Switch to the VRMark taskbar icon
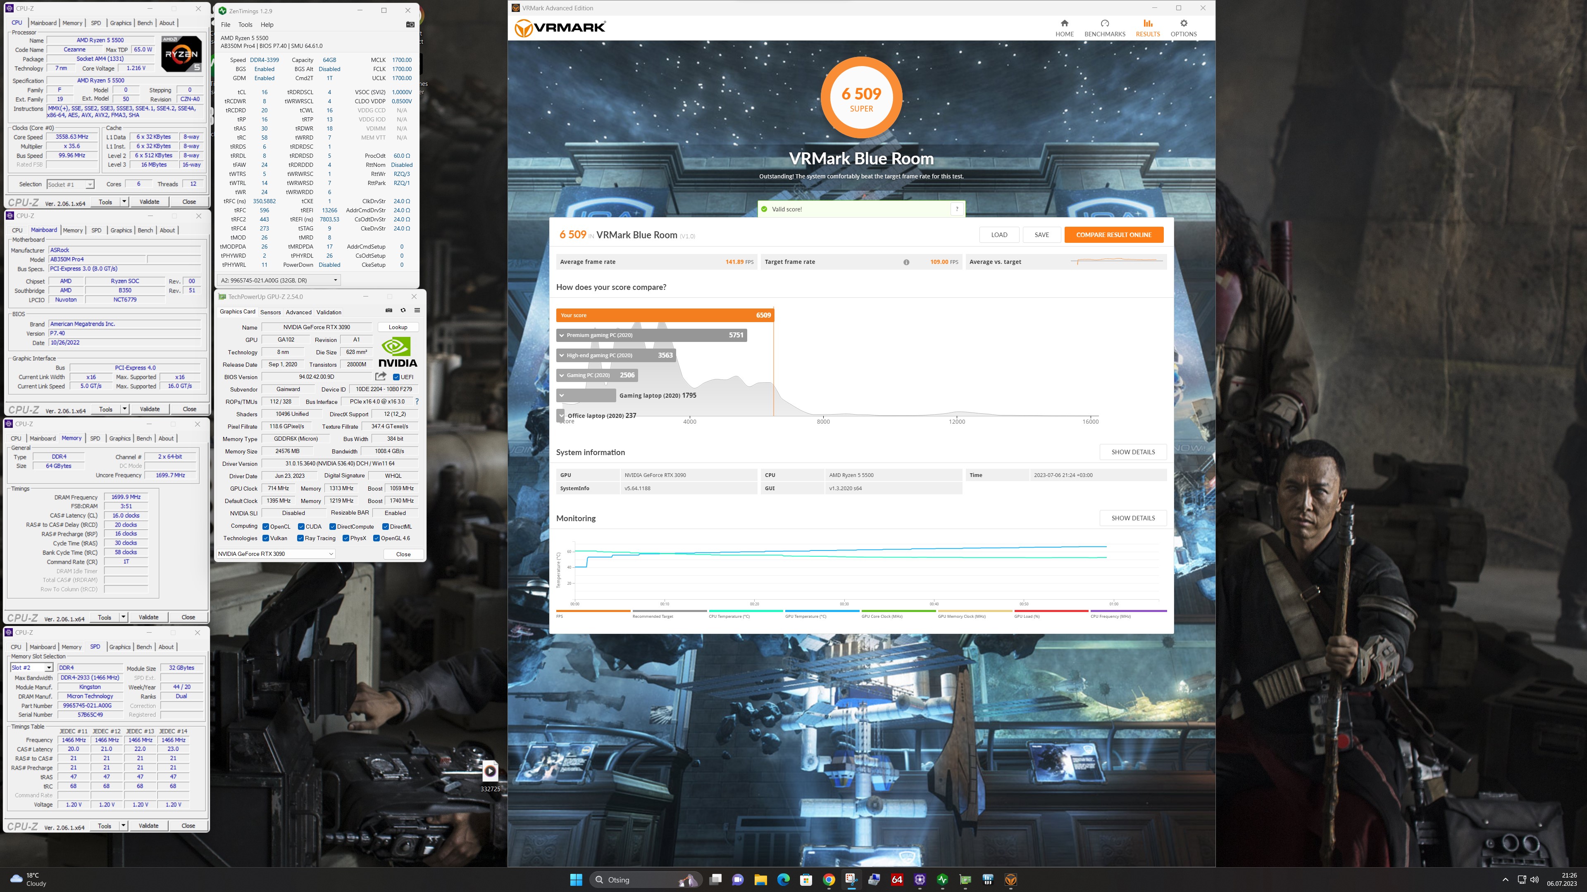The width and height of the screenshot is (1587, 892). [x=1011, y=880]
